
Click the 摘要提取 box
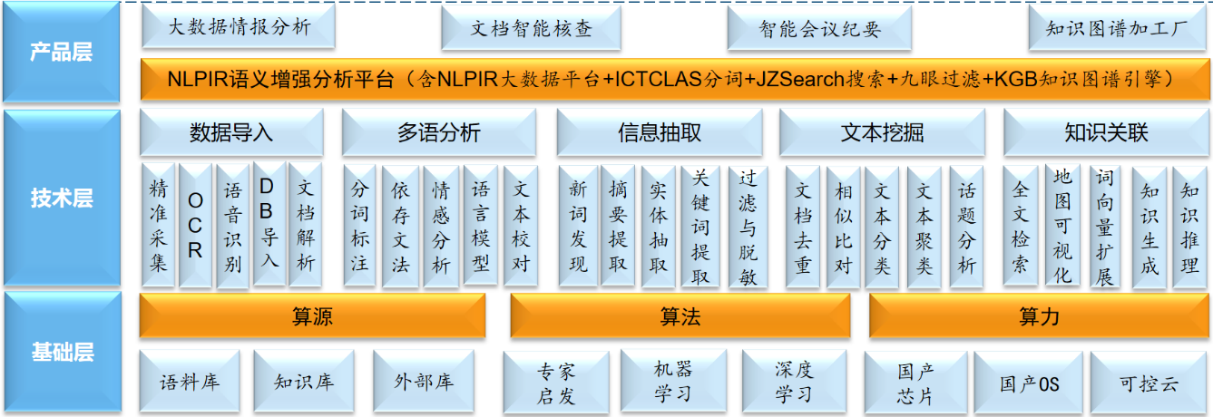coord(618,227)
